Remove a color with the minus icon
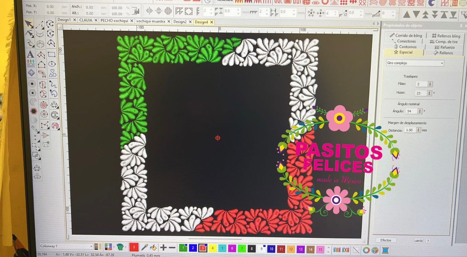 pos(172,248)
